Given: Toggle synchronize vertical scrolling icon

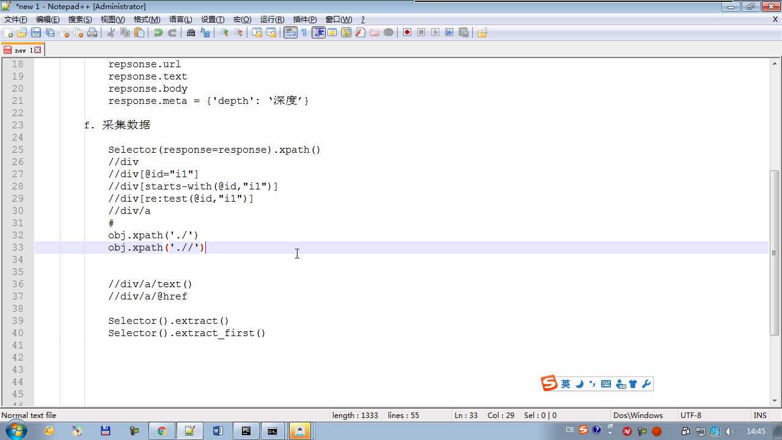Looking at the screenshot, I should (257, 33).
